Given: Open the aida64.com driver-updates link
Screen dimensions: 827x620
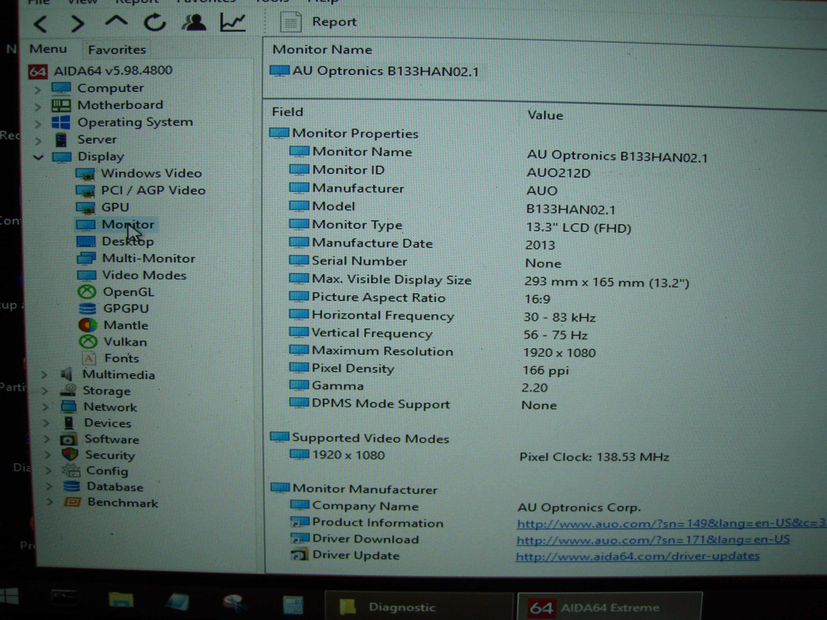Looking at the screenshot, I should [x=638, y=556].
